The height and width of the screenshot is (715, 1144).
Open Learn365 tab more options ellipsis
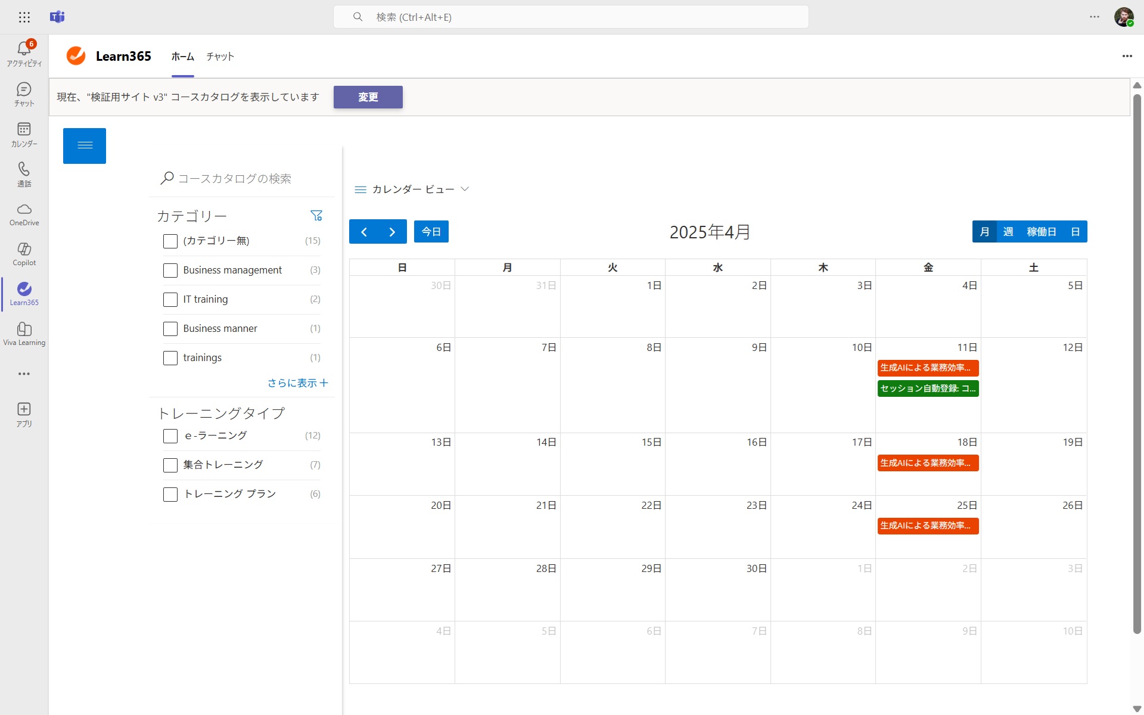(x=1127, y=56)
